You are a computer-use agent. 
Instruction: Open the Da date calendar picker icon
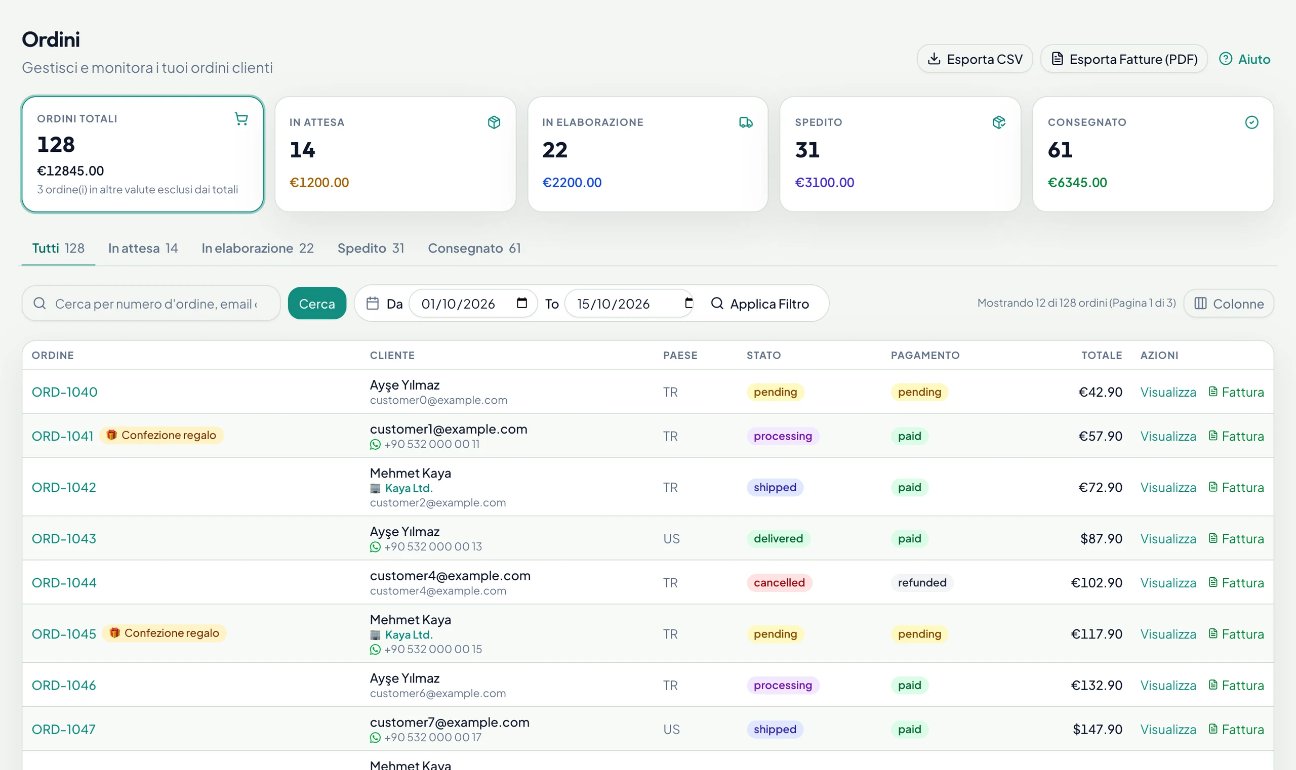522,303
